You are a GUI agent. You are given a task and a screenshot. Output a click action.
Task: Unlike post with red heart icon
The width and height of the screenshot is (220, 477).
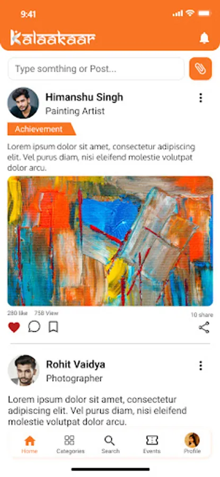(x=14, y=328)
